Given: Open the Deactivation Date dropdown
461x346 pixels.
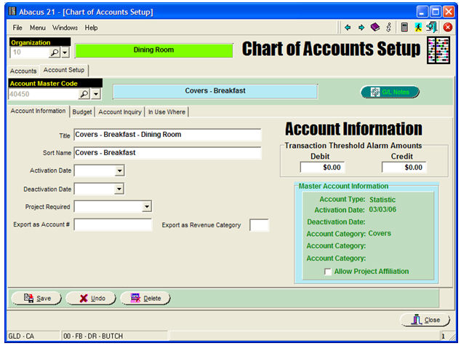Looking at the screenshot, I should pyautogui.click(x=119, y=189).
